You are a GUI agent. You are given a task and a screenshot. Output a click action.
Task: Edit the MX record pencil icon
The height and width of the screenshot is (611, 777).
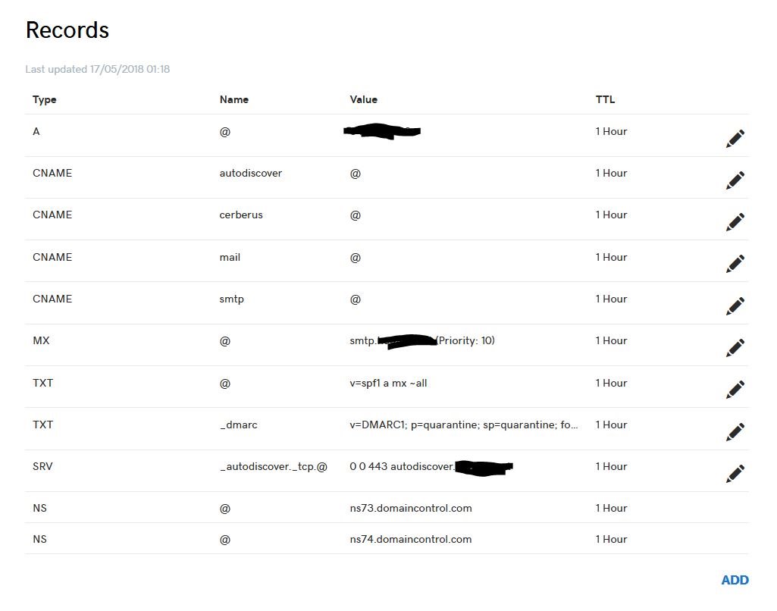(x=735, y=348)
